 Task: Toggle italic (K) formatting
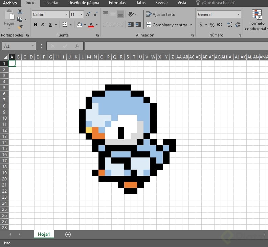pos(43,25)
